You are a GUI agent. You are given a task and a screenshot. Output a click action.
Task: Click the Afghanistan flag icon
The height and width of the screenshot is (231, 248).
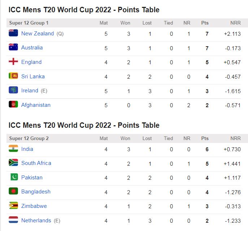13,105
